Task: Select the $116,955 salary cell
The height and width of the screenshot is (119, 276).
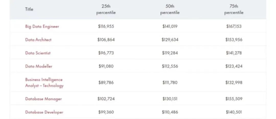Action: (x=106, y=26)
